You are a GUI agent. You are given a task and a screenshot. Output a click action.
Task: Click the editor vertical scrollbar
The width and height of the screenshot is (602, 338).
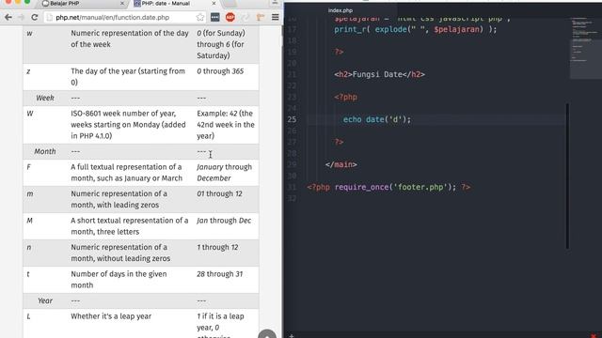[x=567, y=177]
